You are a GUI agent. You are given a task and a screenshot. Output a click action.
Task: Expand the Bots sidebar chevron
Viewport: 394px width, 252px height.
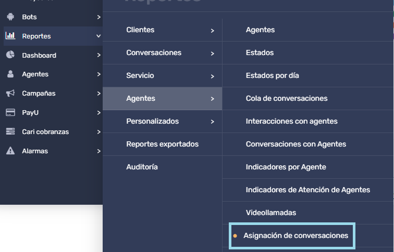tap(98, 17)
